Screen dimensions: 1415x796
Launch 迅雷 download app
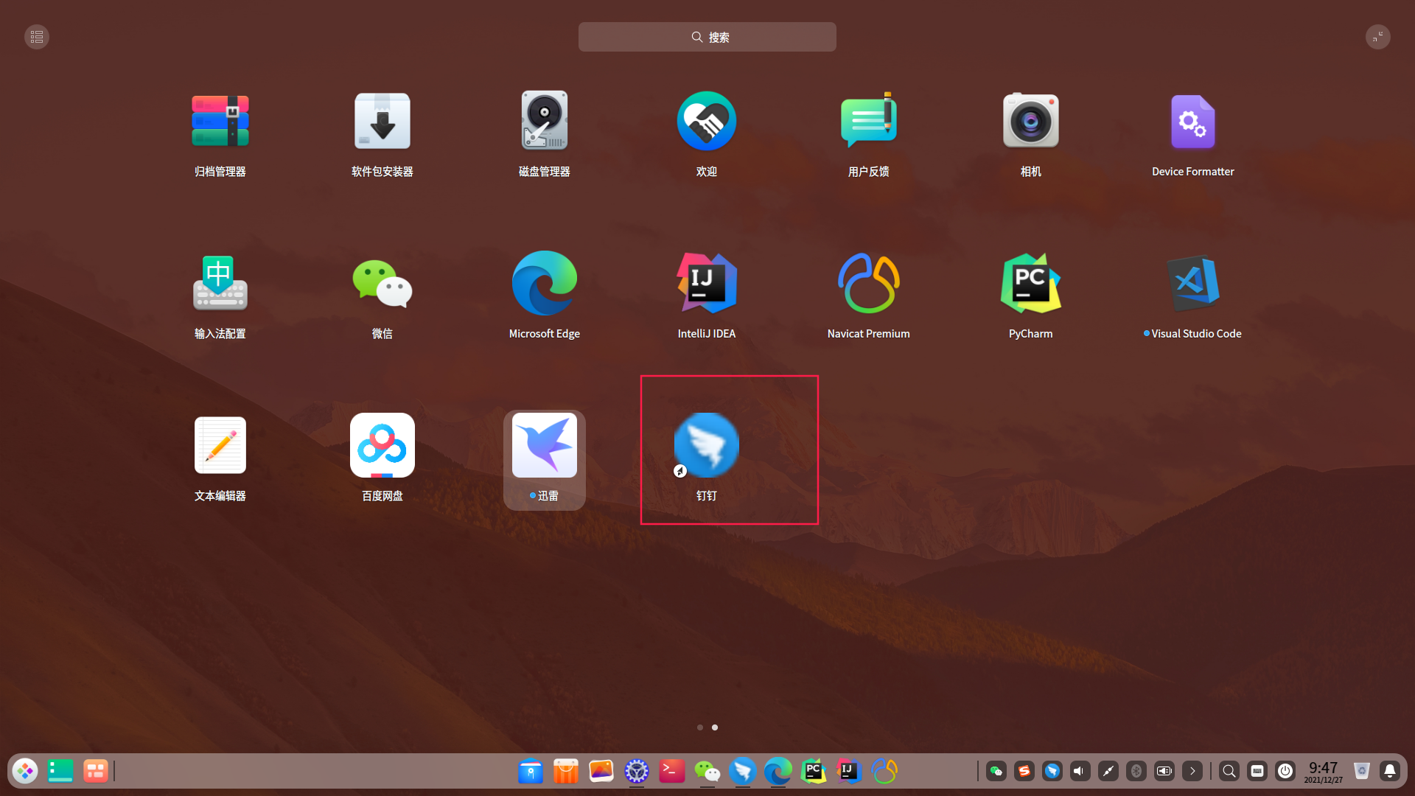544,445
